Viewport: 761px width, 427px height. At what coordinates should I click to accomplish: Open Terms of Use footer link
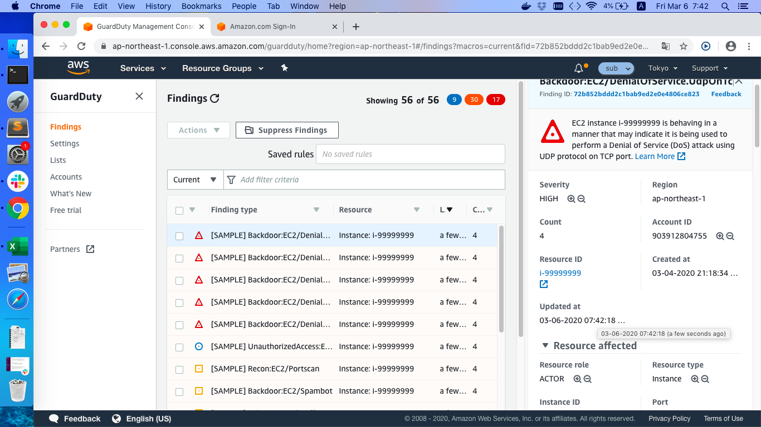[723, 419]
